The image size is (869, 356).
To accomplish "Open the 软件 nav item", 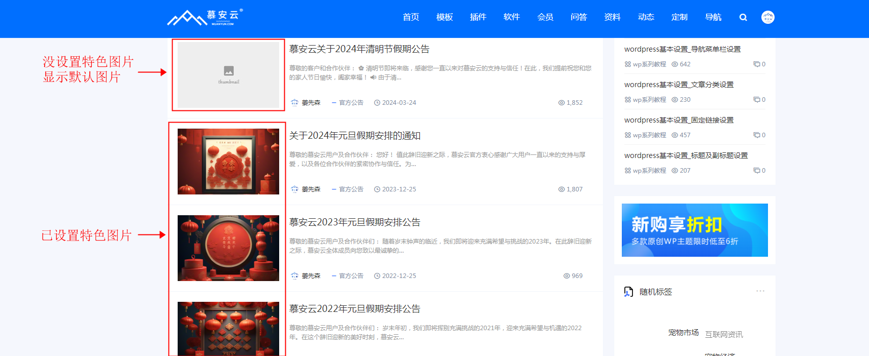I will tap(512, 17).
